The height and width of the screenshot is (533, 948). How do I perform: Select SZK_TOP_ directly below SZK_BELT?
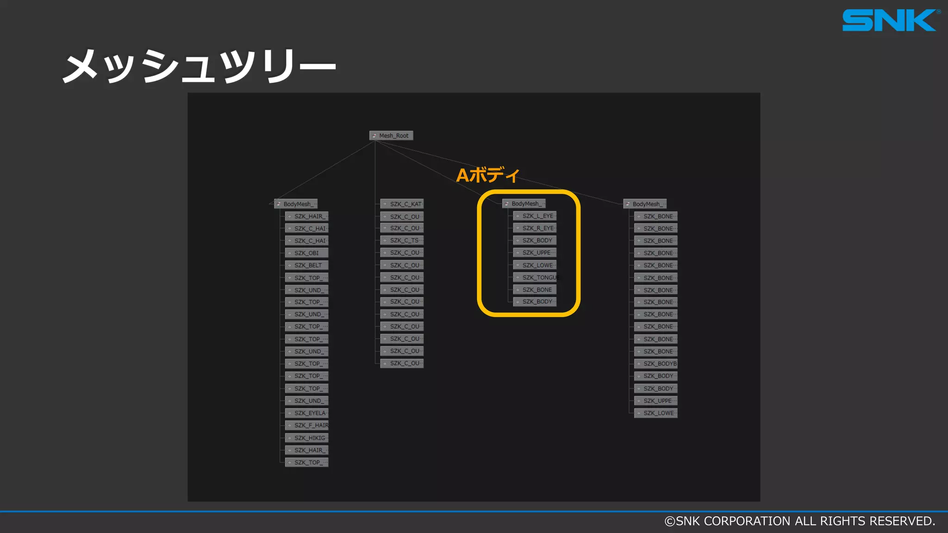tap(306, 278)
